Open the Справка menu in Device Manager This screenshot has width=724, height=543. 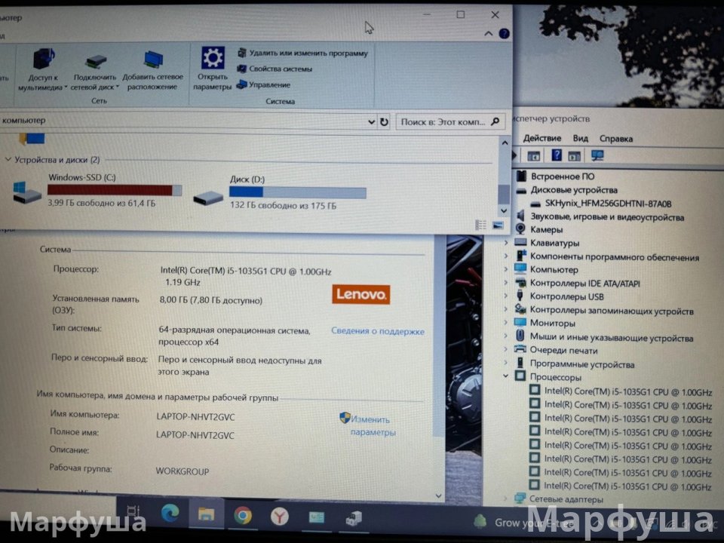pos(615,138)
